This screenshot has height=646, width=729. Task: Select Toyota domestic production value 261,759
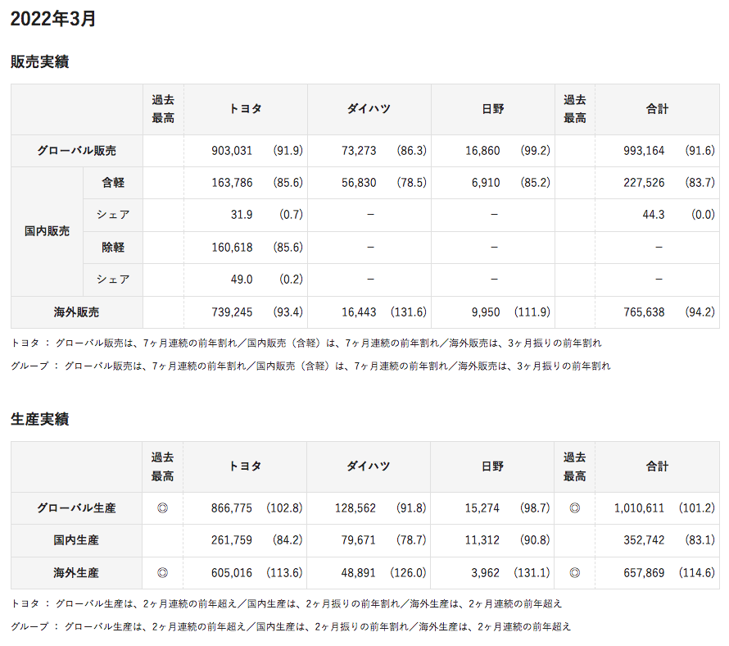click(x=232, y=540)
